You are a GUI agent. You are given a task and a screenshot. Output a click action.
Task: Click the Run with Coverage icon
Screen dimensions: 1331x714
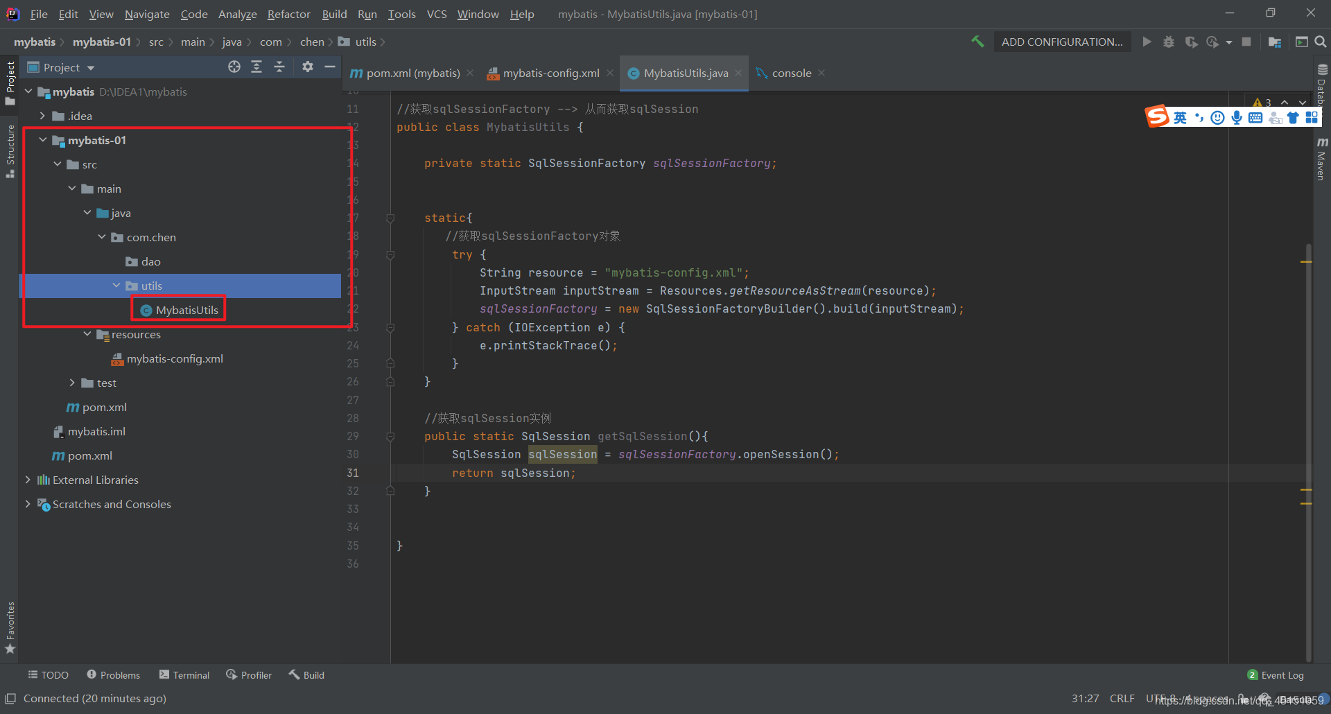(x=1191, y=42)
